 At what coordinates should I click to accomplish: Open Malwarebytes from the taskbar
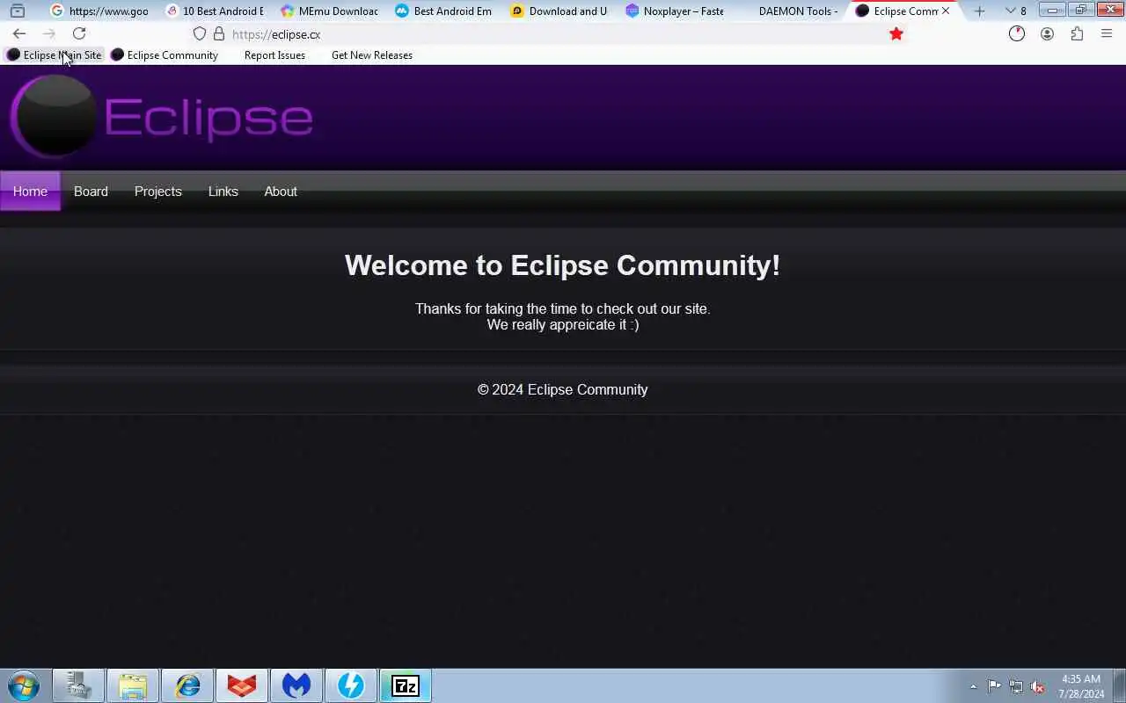pos(296,685)
